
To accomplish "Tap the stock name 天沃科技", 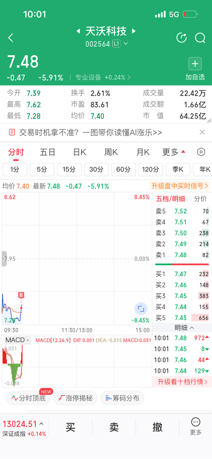I will [x=106, y=31].
